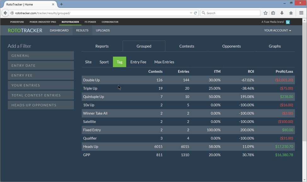
Task: Click the ($2,001.20) loss value
Action: click(x=284, y=80)
